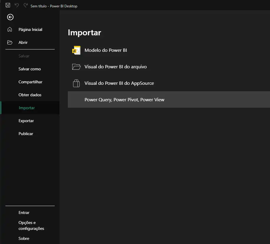Screen dimensions: 270x244
Task: Open the Publicar menu item
Action: pyautogui.click(x=26, y=134)
